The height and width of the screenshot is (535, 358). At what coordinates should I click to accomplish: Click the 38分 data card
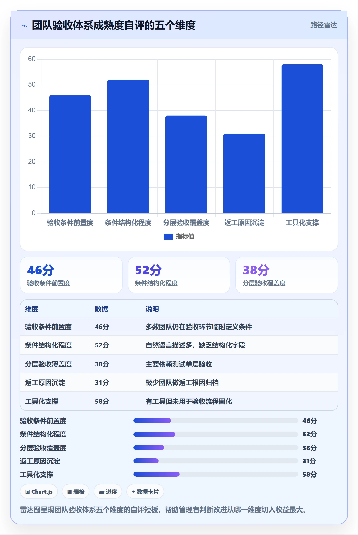tap(287, 275)
